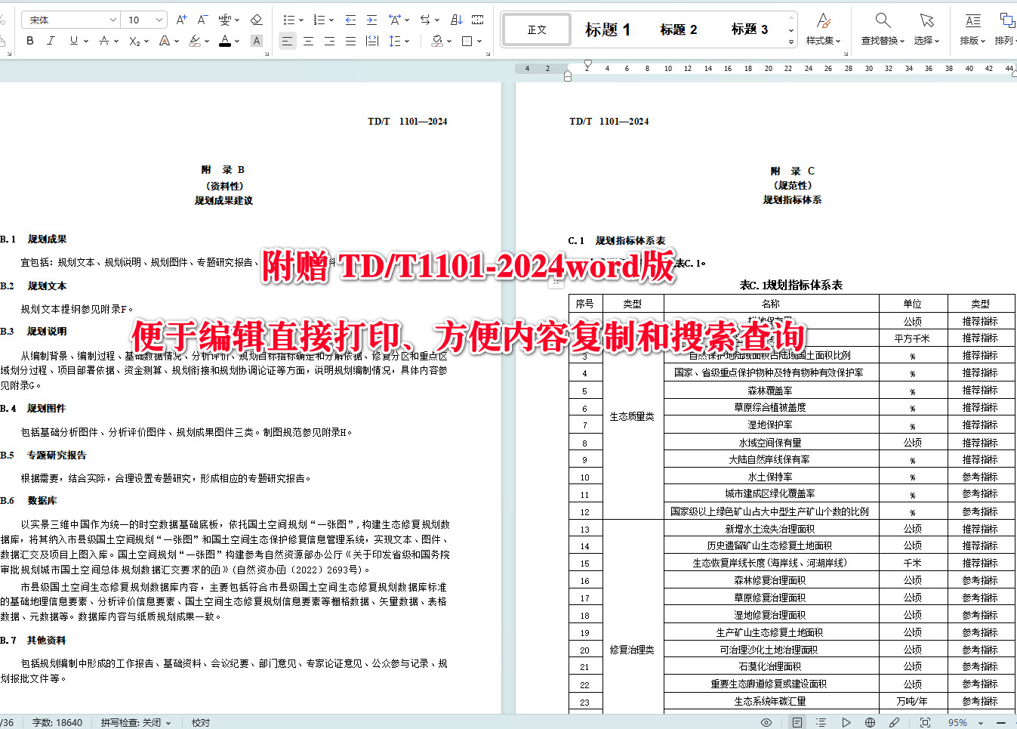The height and width of the screenshot is (729, 1017).
Task: Toggle underline formatting
Action: tap(72, 42)
